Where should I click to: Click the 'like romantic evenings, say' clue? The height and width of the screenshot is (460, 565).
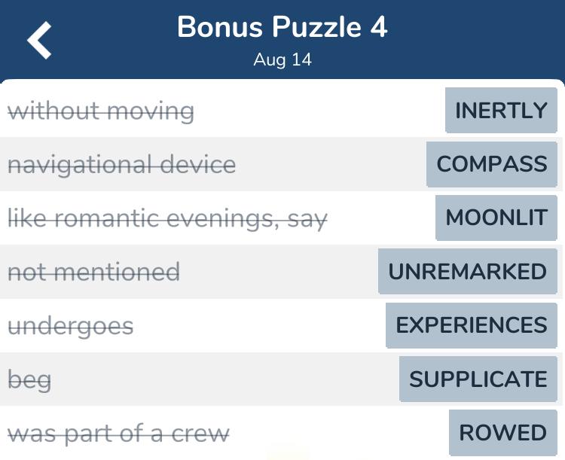(x=167, y=218)
